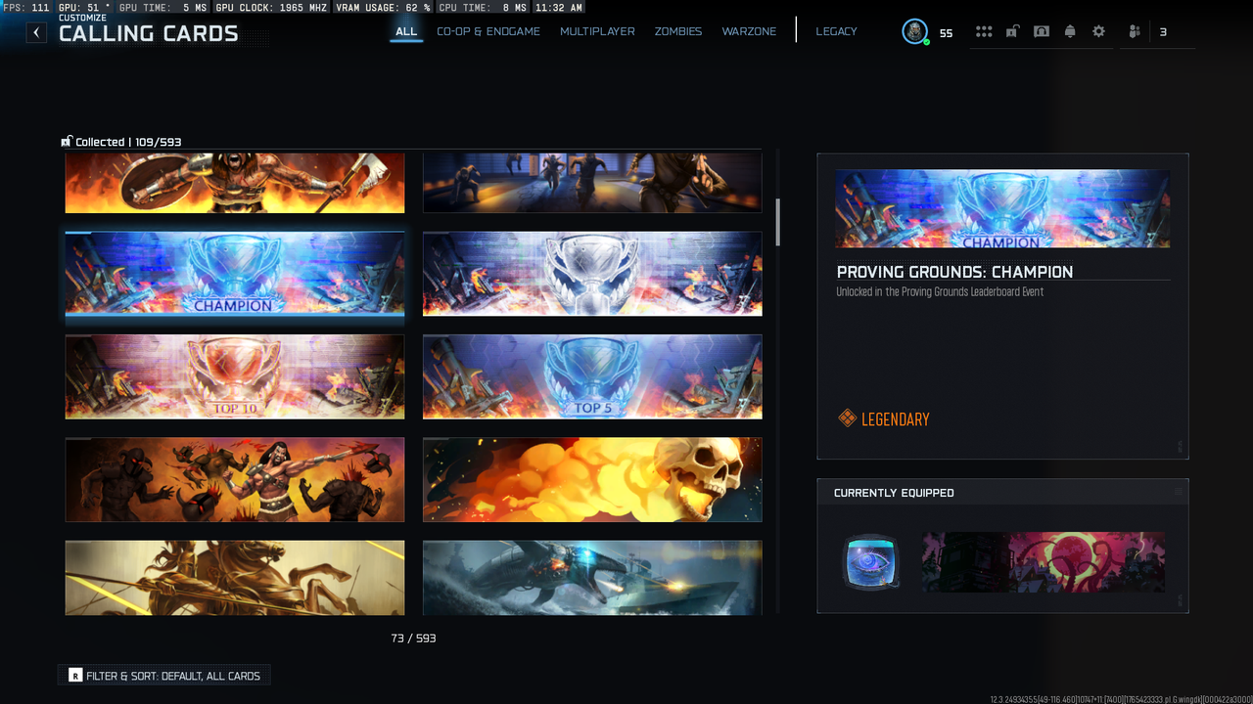Open settings with the gear icon
Image resolution: width=1253 pixels, height=704 pixels.
click(1098, 31)
